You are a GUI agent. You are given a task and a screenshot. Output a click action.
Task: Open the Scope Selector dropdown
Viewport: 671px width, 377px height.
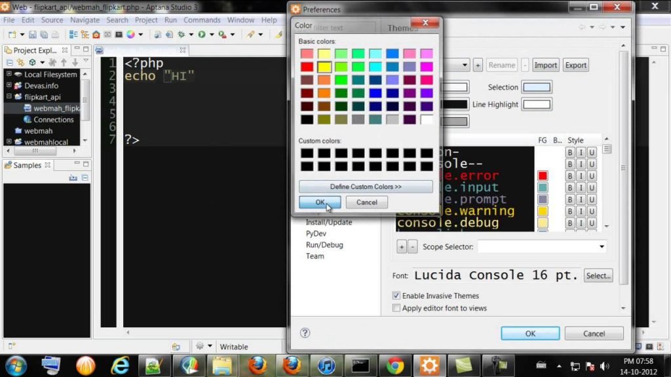(602, 247)
